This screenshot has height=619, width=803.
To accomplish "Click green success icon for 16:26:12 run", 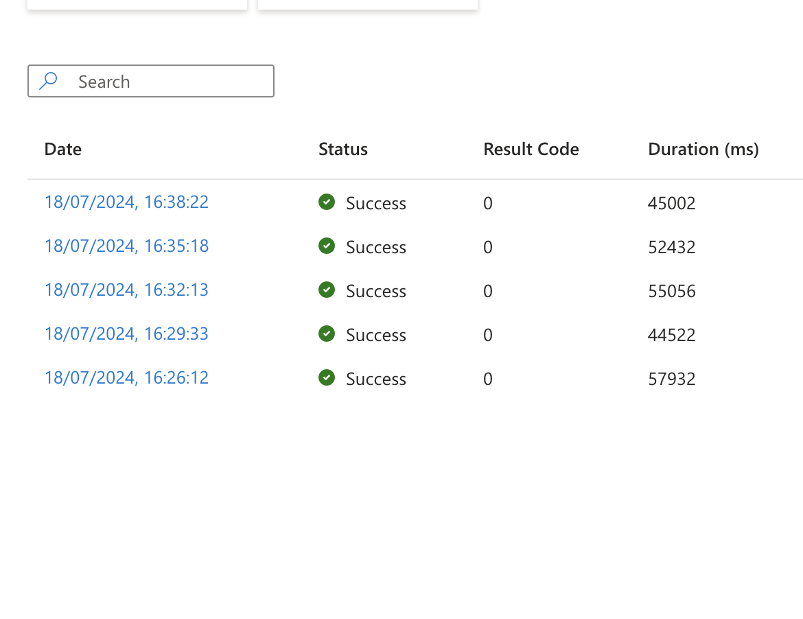I will coord(327,378).
